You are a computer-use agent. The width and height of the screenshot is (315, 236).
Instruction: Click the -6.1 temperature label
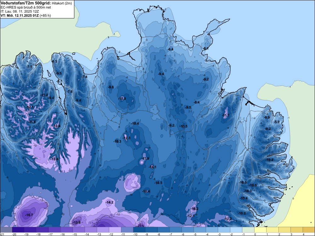[206, 49]
